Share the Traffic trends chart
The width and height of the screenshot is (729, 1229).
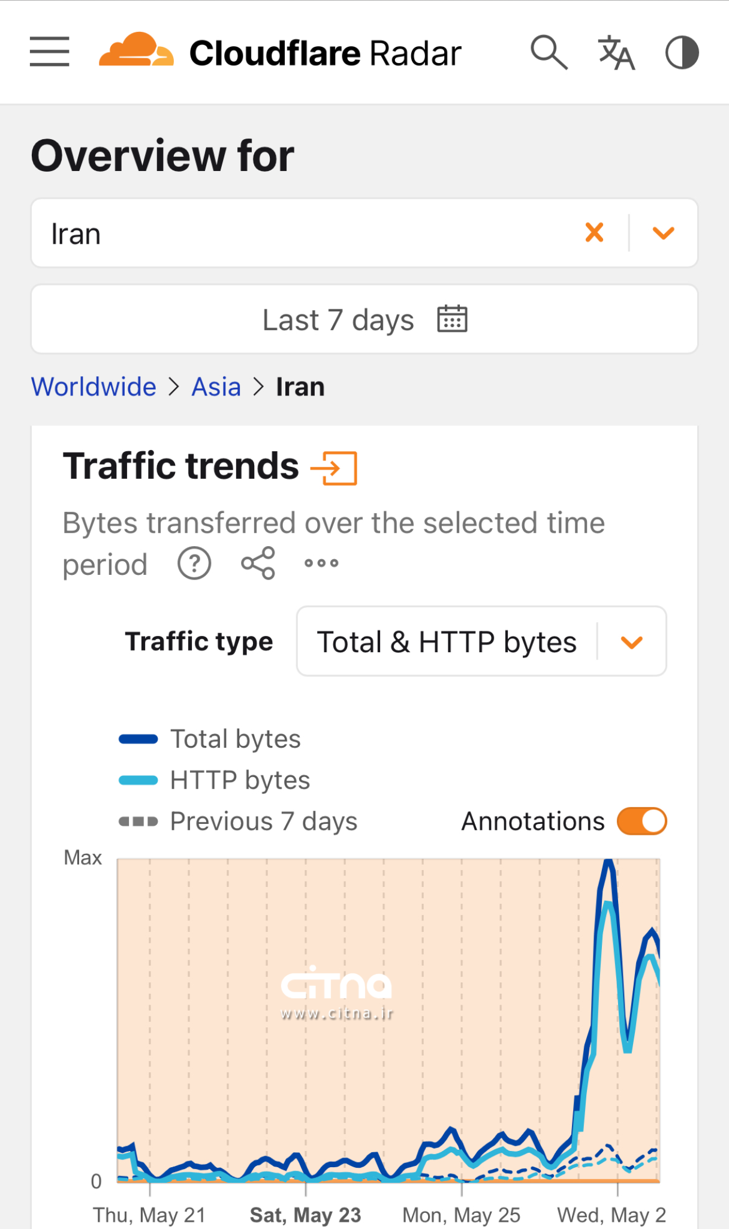[x=258, y=563]
